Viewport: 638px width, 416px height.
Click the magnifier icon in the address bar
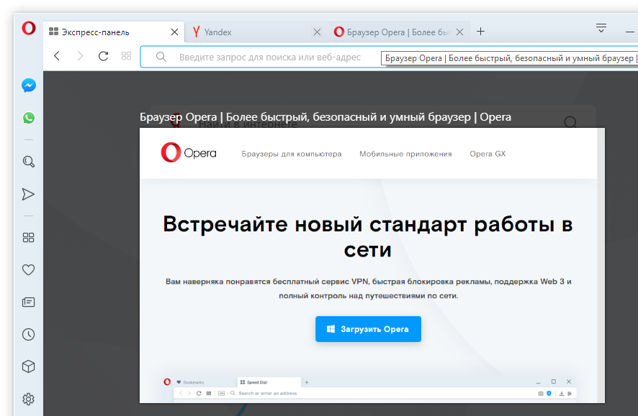[161, 57]
